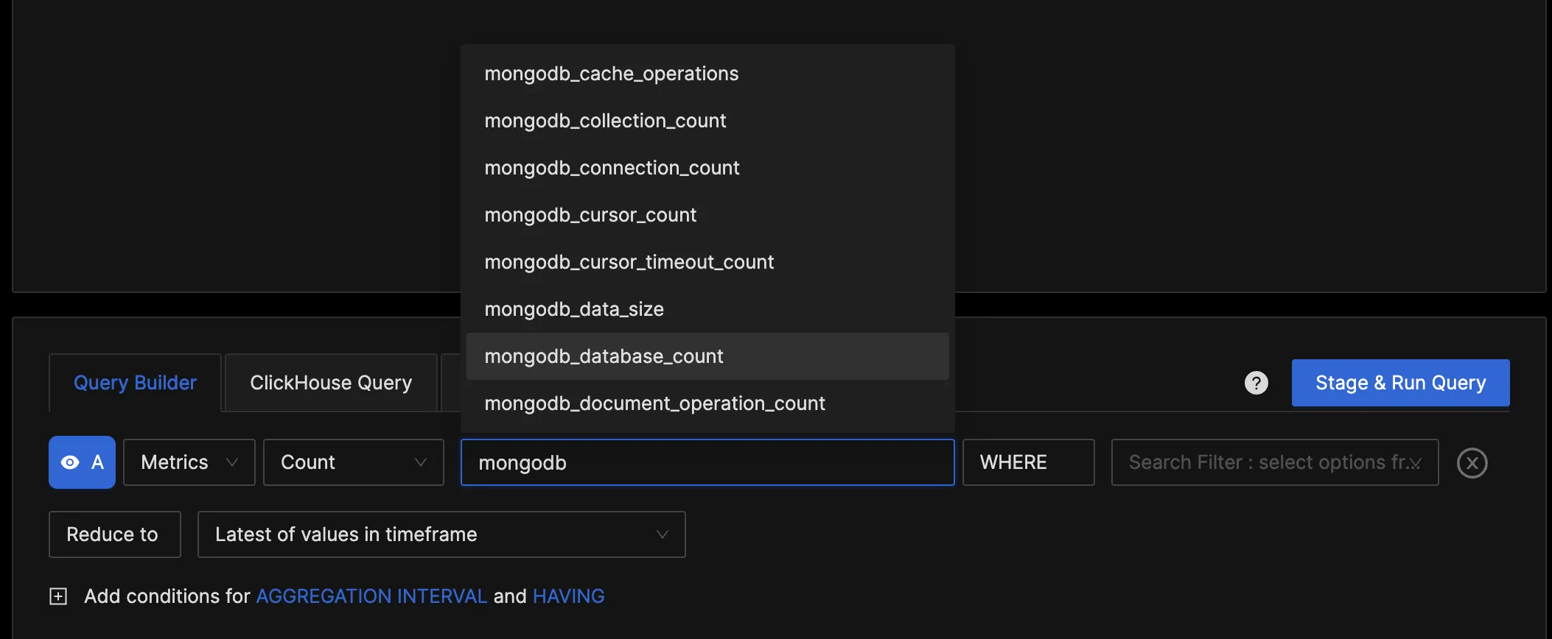Choose mongodb_cursor_count metric
This screenshot has width=1552, height=639.
click(707, 215)
